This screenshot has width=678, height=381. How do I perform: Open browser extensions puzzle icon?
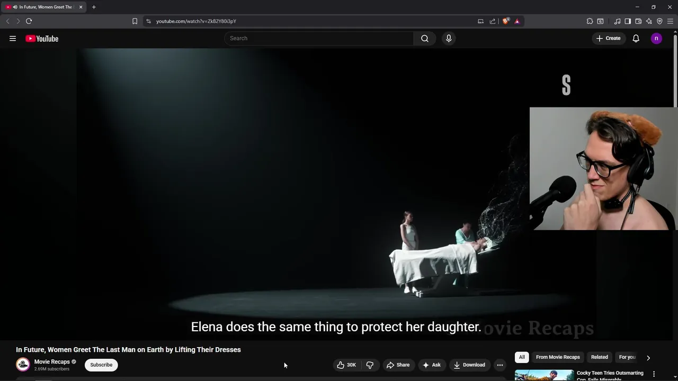[x=590, y=21]
